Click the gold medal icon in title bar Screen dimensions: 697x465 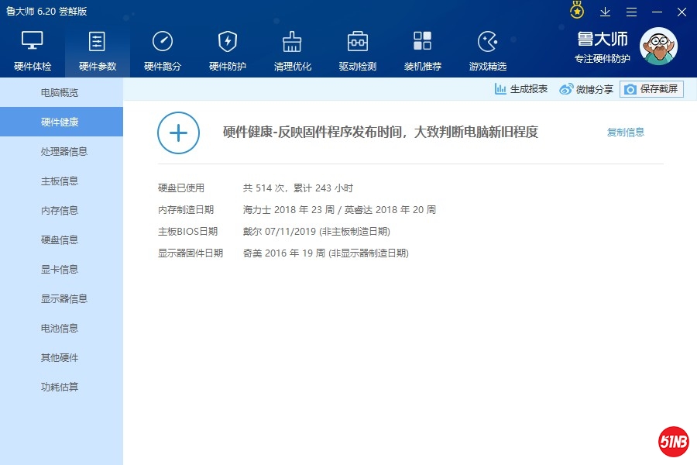(x=577, y=11)
